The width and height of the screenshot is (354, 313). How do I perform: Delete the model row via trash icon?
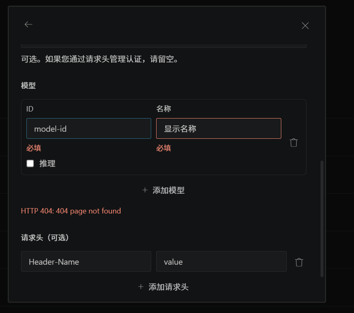click(294, 142)
